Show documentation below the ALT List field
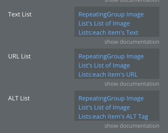 click(x=132, y=126)
